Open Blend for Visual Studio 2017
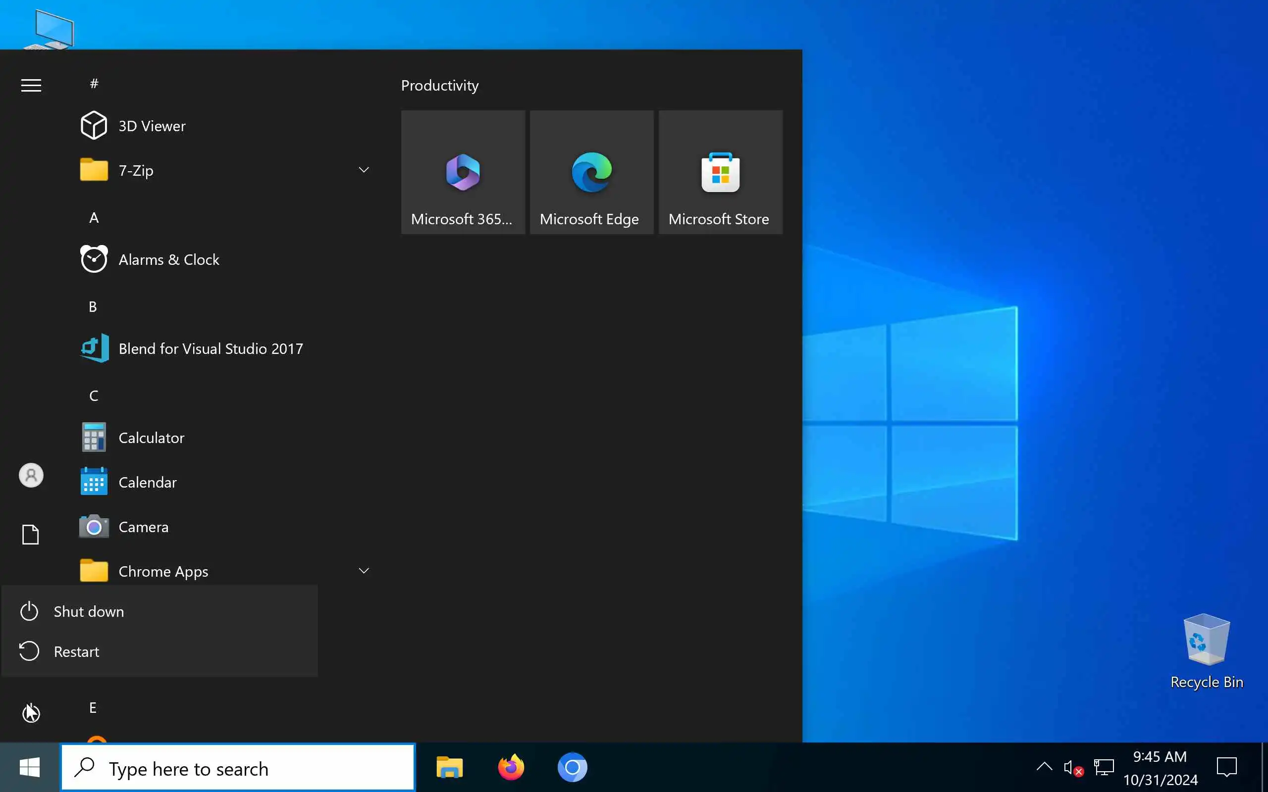 coord(210,348)
